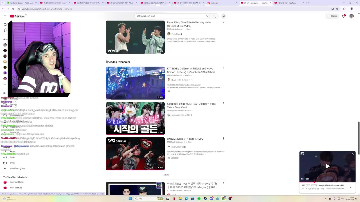Open the volume tray icon
Screen dimensions: 360x202
(x=342, y=199)
